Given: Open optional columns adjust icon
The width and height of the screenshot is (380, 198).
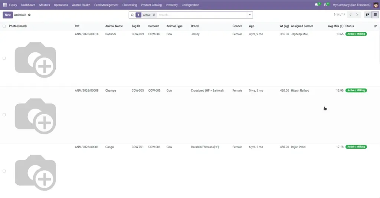Looking at the screenshot, I should (x=376, y=26).
